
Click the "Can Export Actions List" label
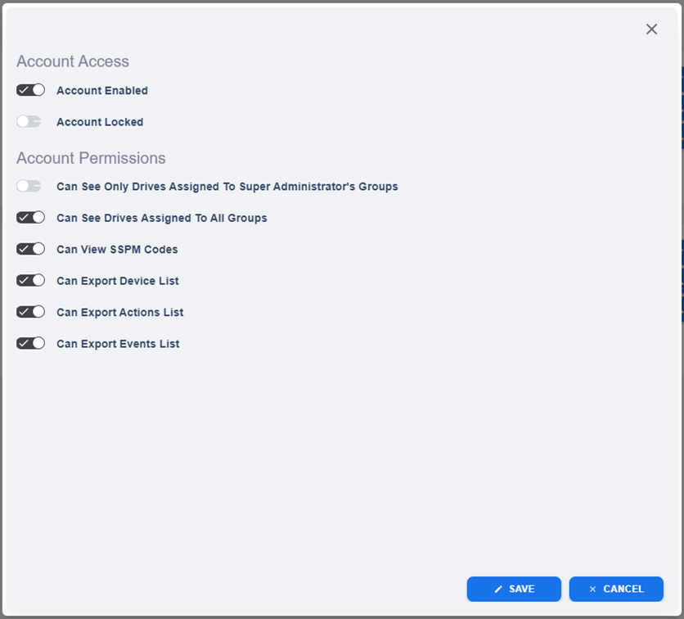pos(120,312)
